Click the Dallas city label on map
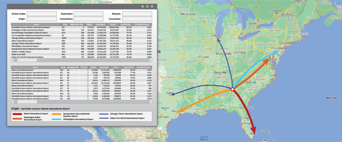342x142 pixels. [170, 93]
